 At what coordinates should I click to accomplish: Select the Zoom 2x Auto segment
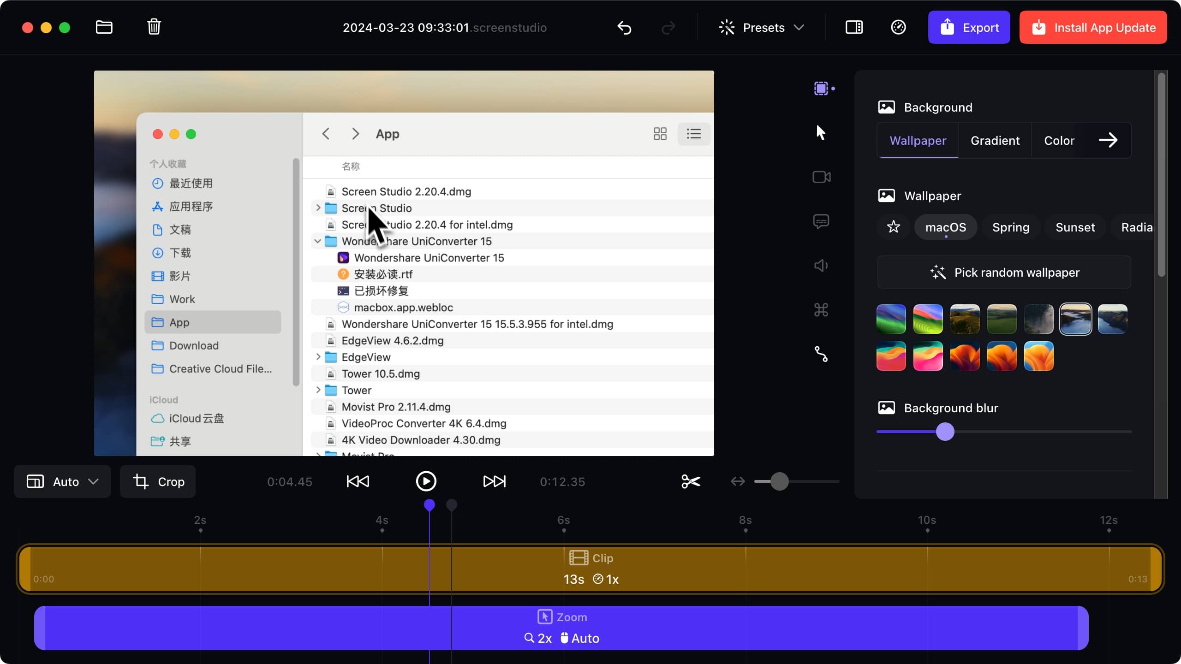[x=561, y=628]
